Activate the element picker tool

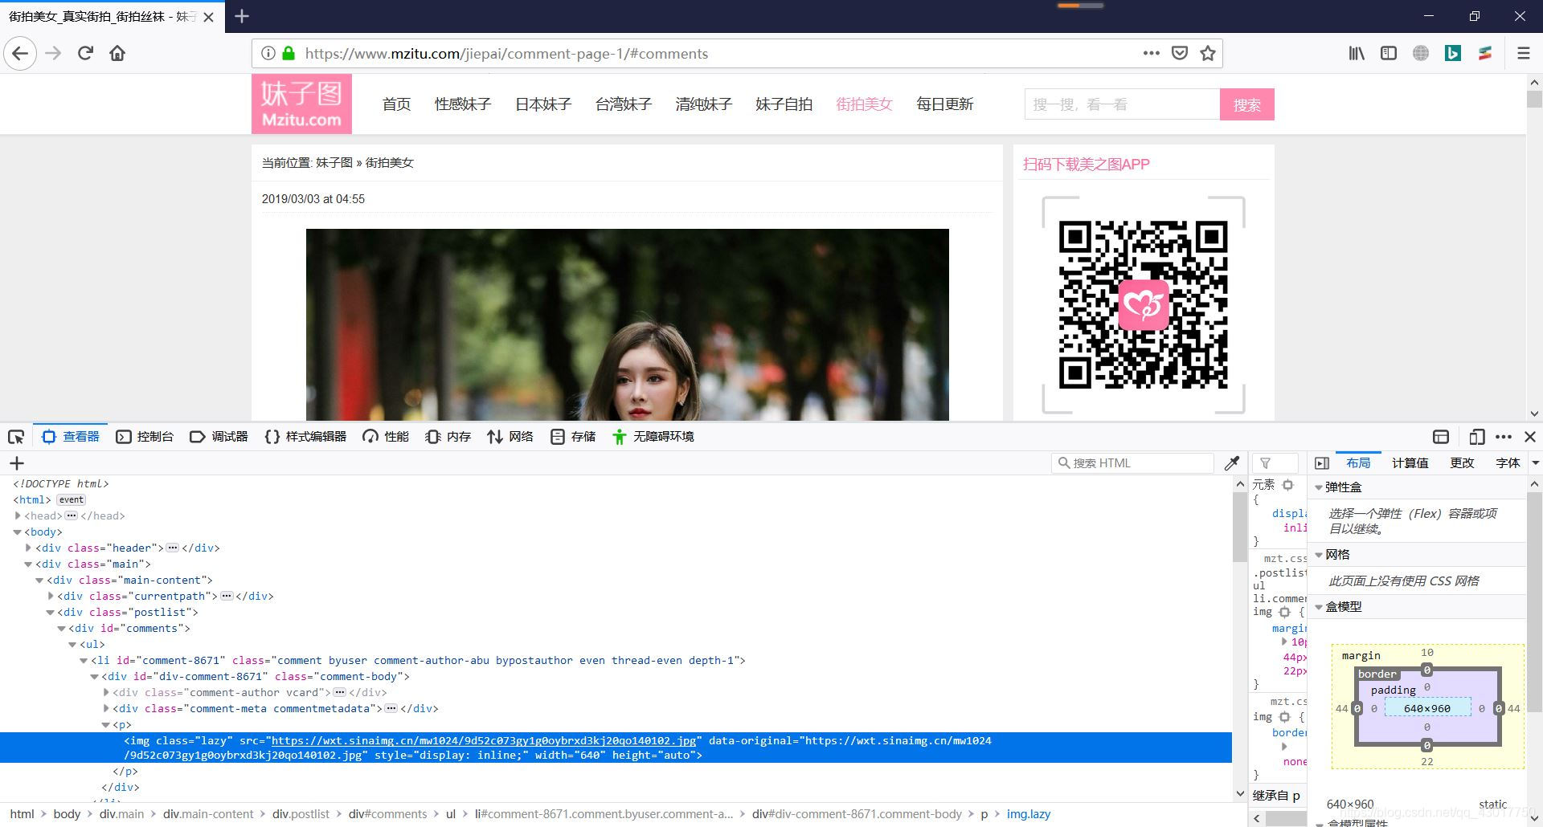coord(16,437)
